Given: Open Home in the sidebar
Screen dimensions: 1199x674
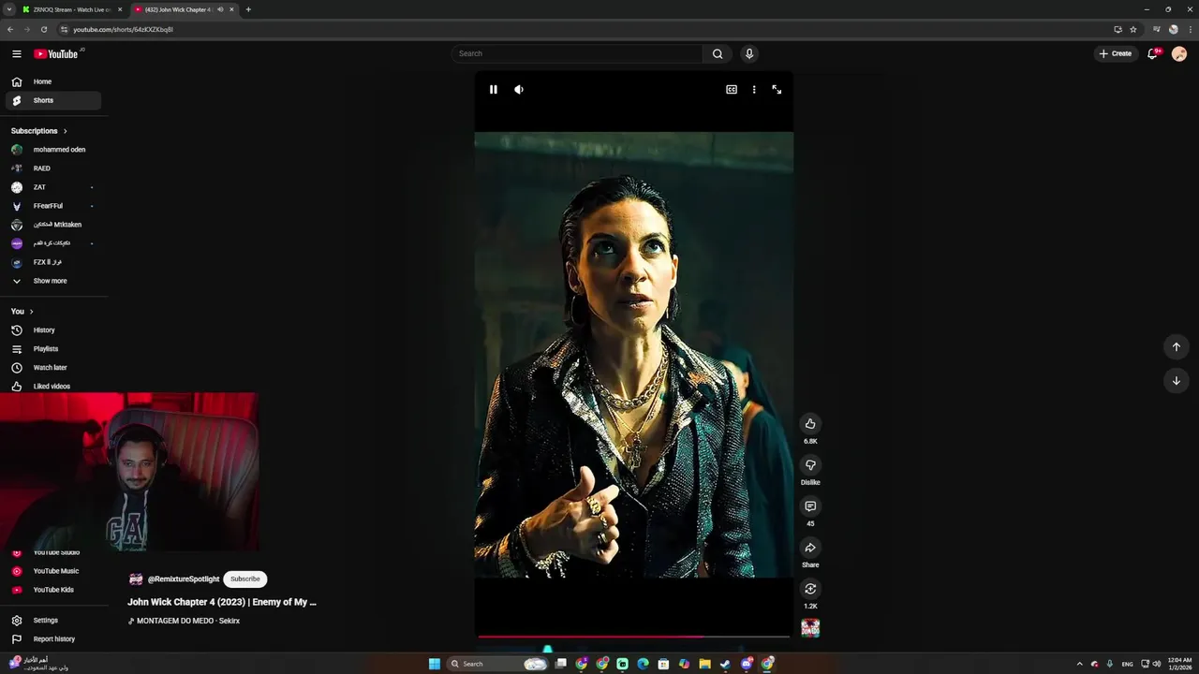Looking at the screenshot, I should [x=53, y=81].
